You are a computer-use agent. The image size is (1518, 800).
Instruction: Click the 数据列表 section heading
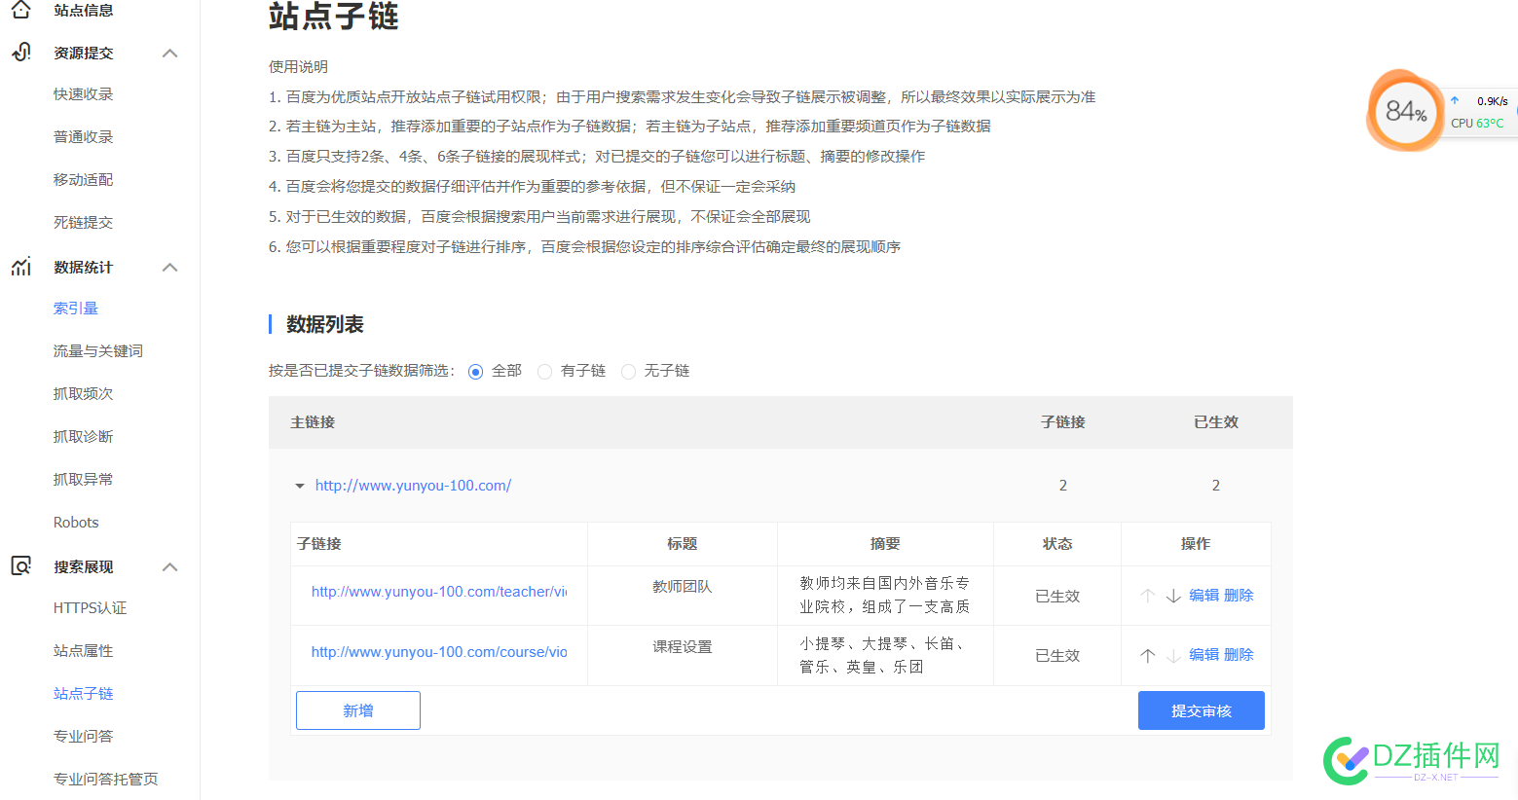pyautogui.click(x=325, y=324)
